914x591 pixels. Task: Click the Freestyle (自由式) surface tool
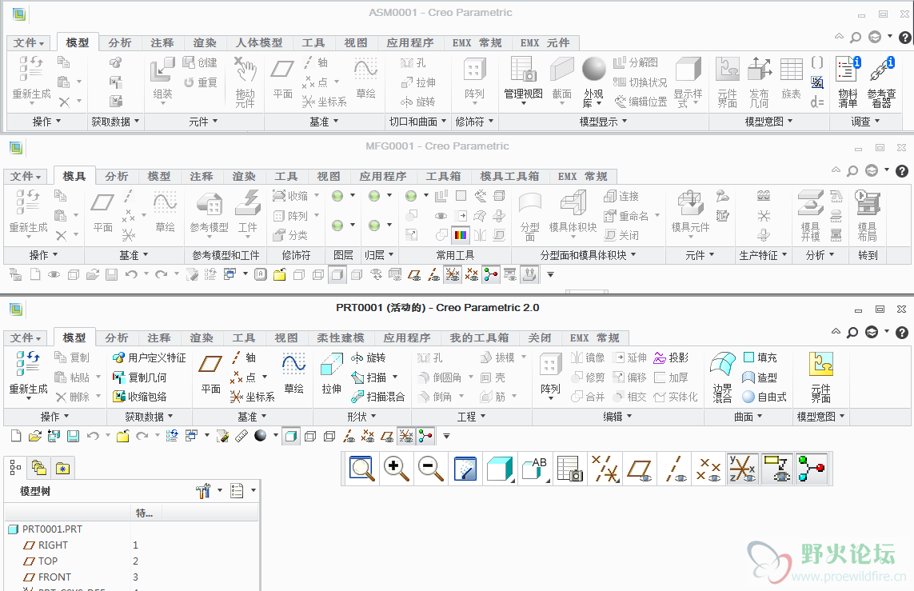pyautogui.click(x=764, y=397)
